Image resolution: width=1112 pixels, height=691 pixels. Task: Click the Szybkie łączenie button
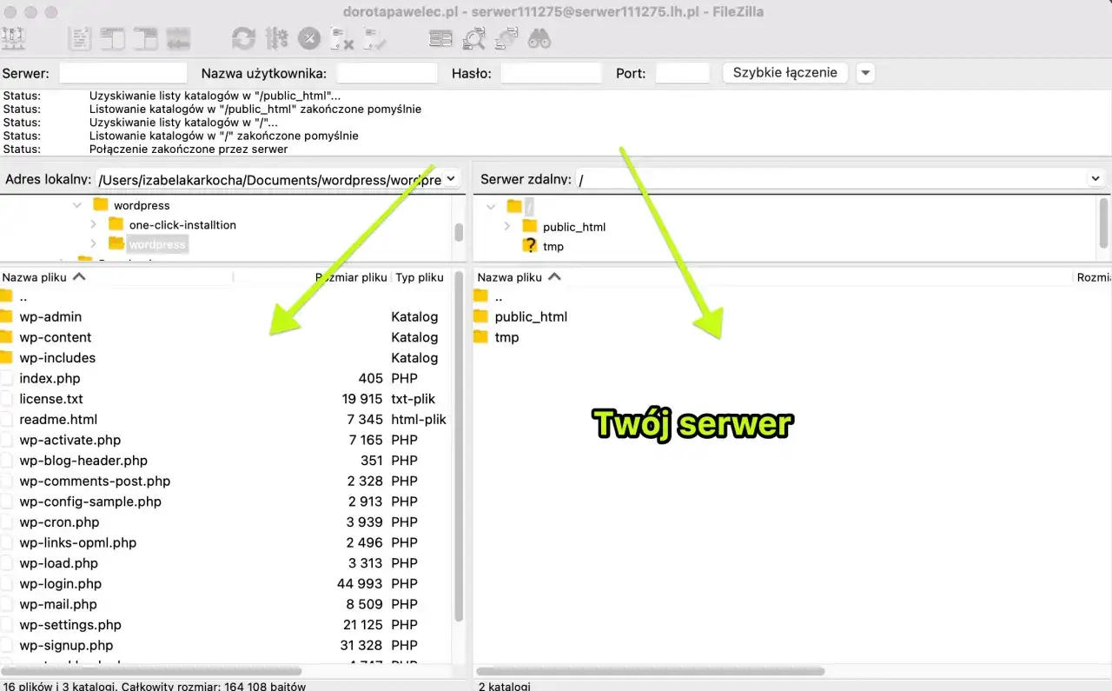(784, 72)
